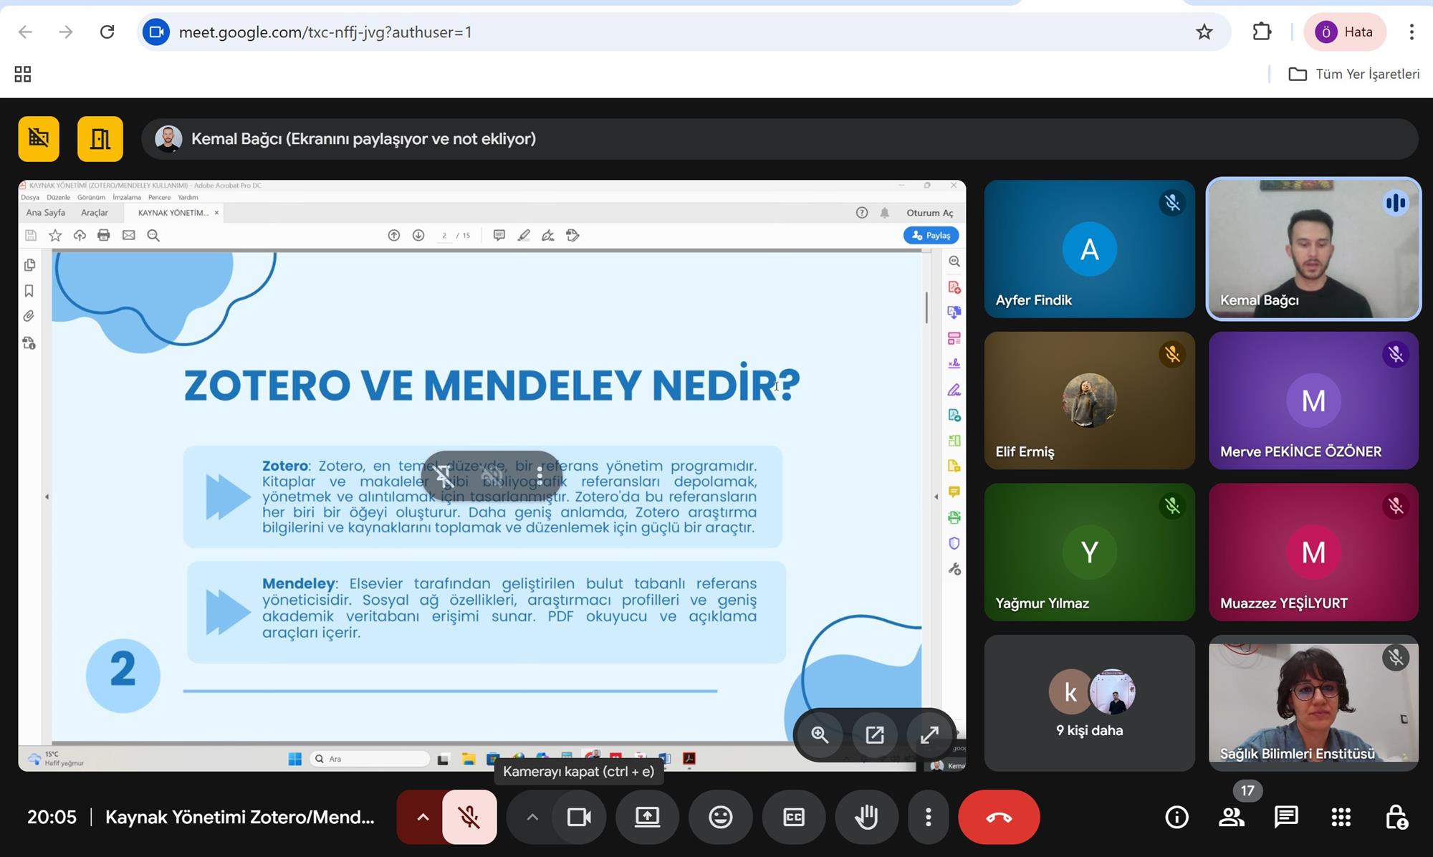Viewport: 1433px width, 857px height.
Task: Click 'Oturum Aç' in Acrobat
Action: (x=929, y=213)
